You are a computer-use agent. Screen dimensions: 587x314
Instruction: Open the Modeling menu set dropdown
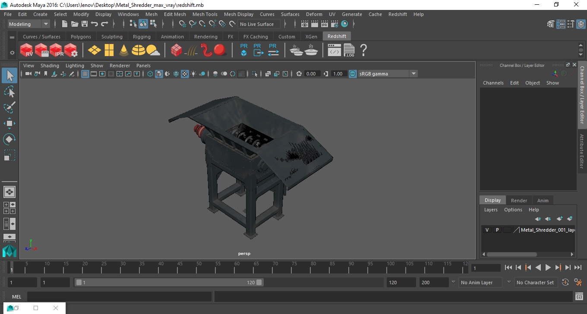(x=29, y=24)
